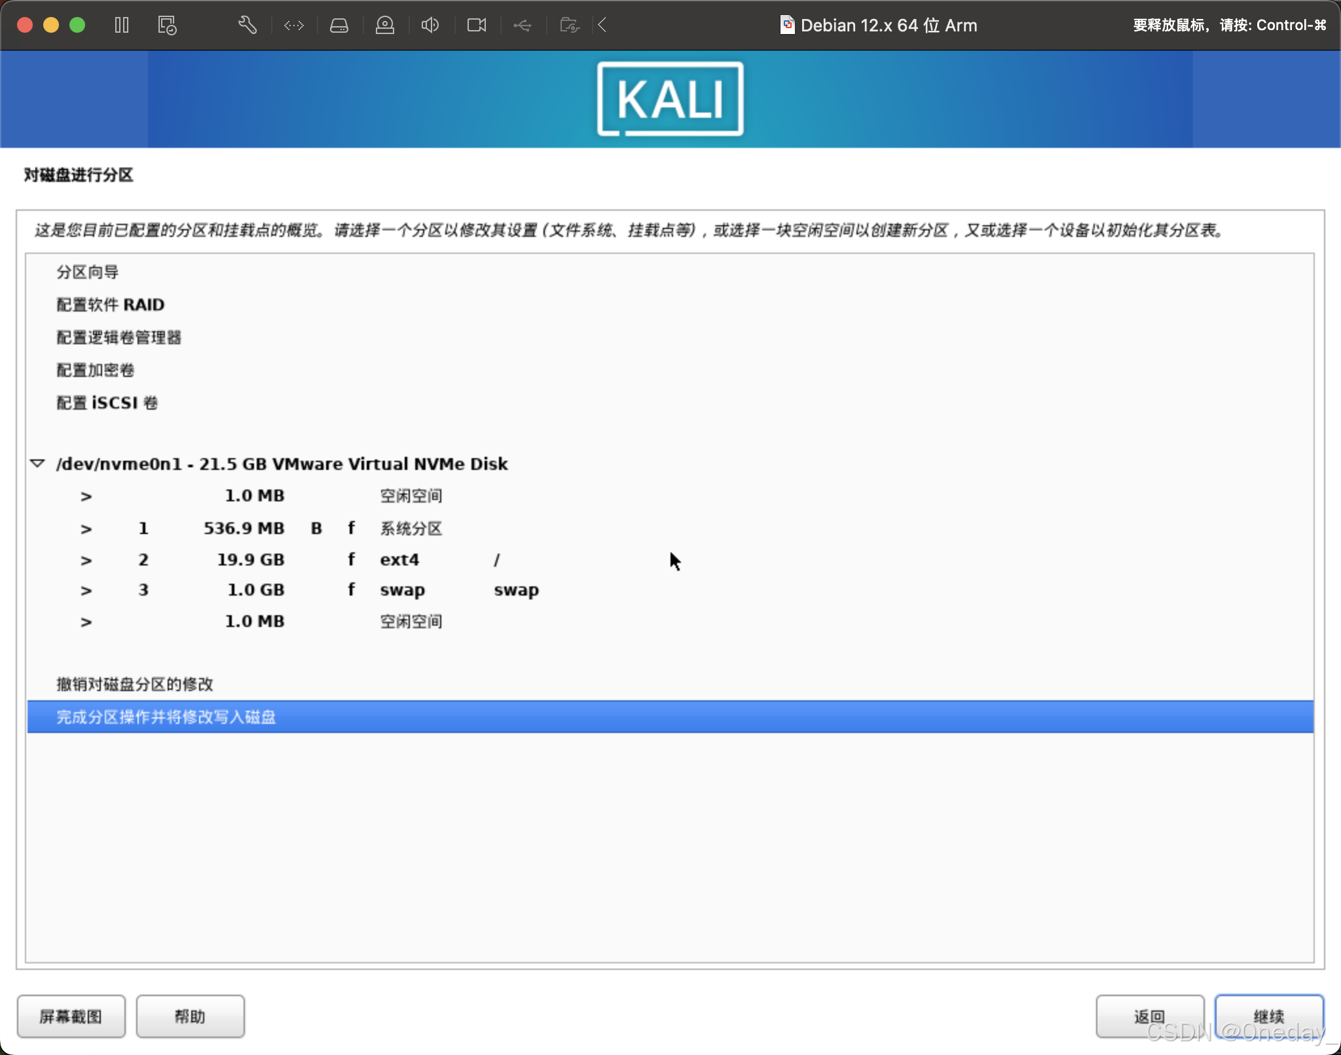Expand the first 1.0 MB free space arrow
This screenshot has height=1055, width=1341.
(x=86, y=497)
